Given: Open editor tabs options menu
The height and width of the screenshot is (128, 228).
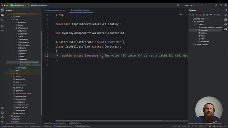Looking at the screenshot, I should [x=185, y=10].
